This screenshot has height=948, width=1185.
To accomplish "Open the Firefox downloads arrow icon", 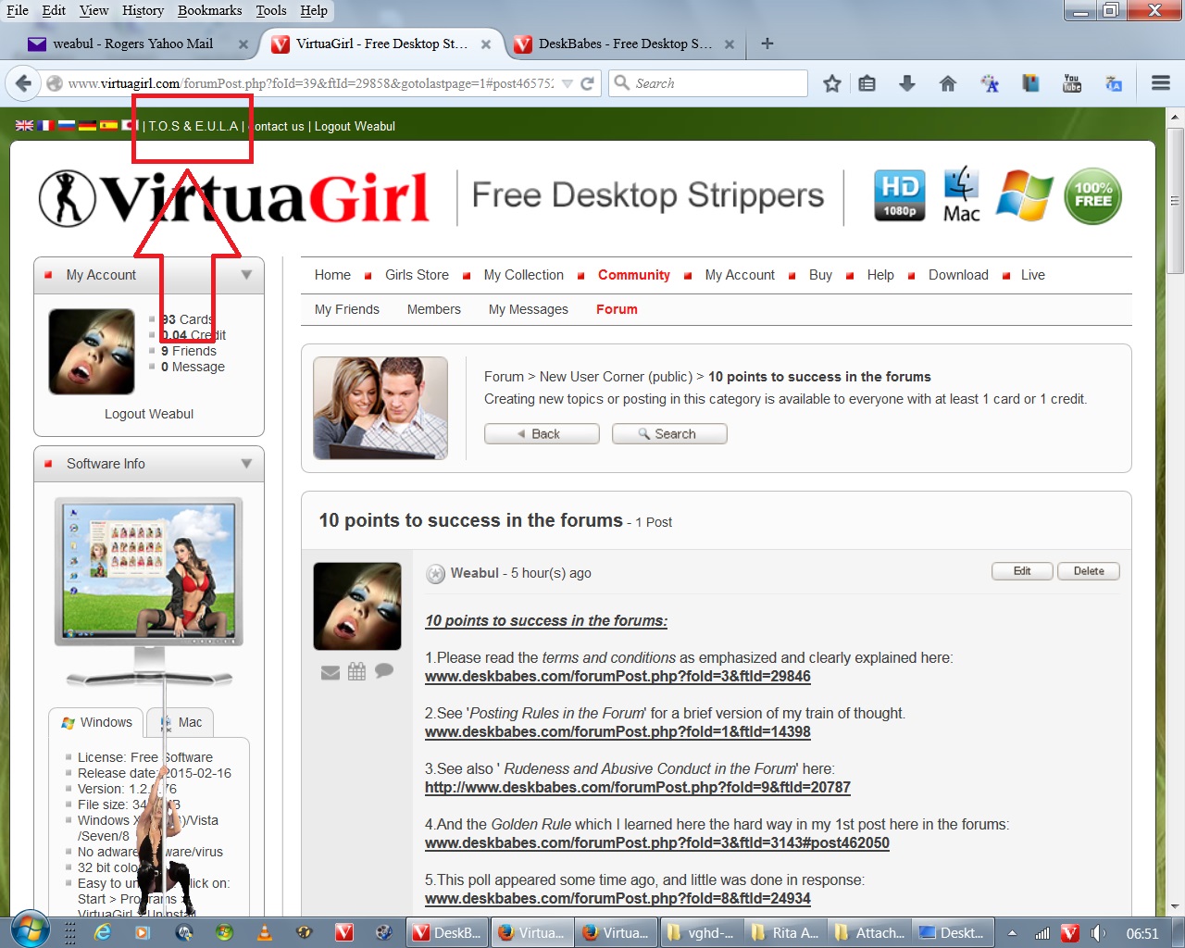I will coord(907,83).
